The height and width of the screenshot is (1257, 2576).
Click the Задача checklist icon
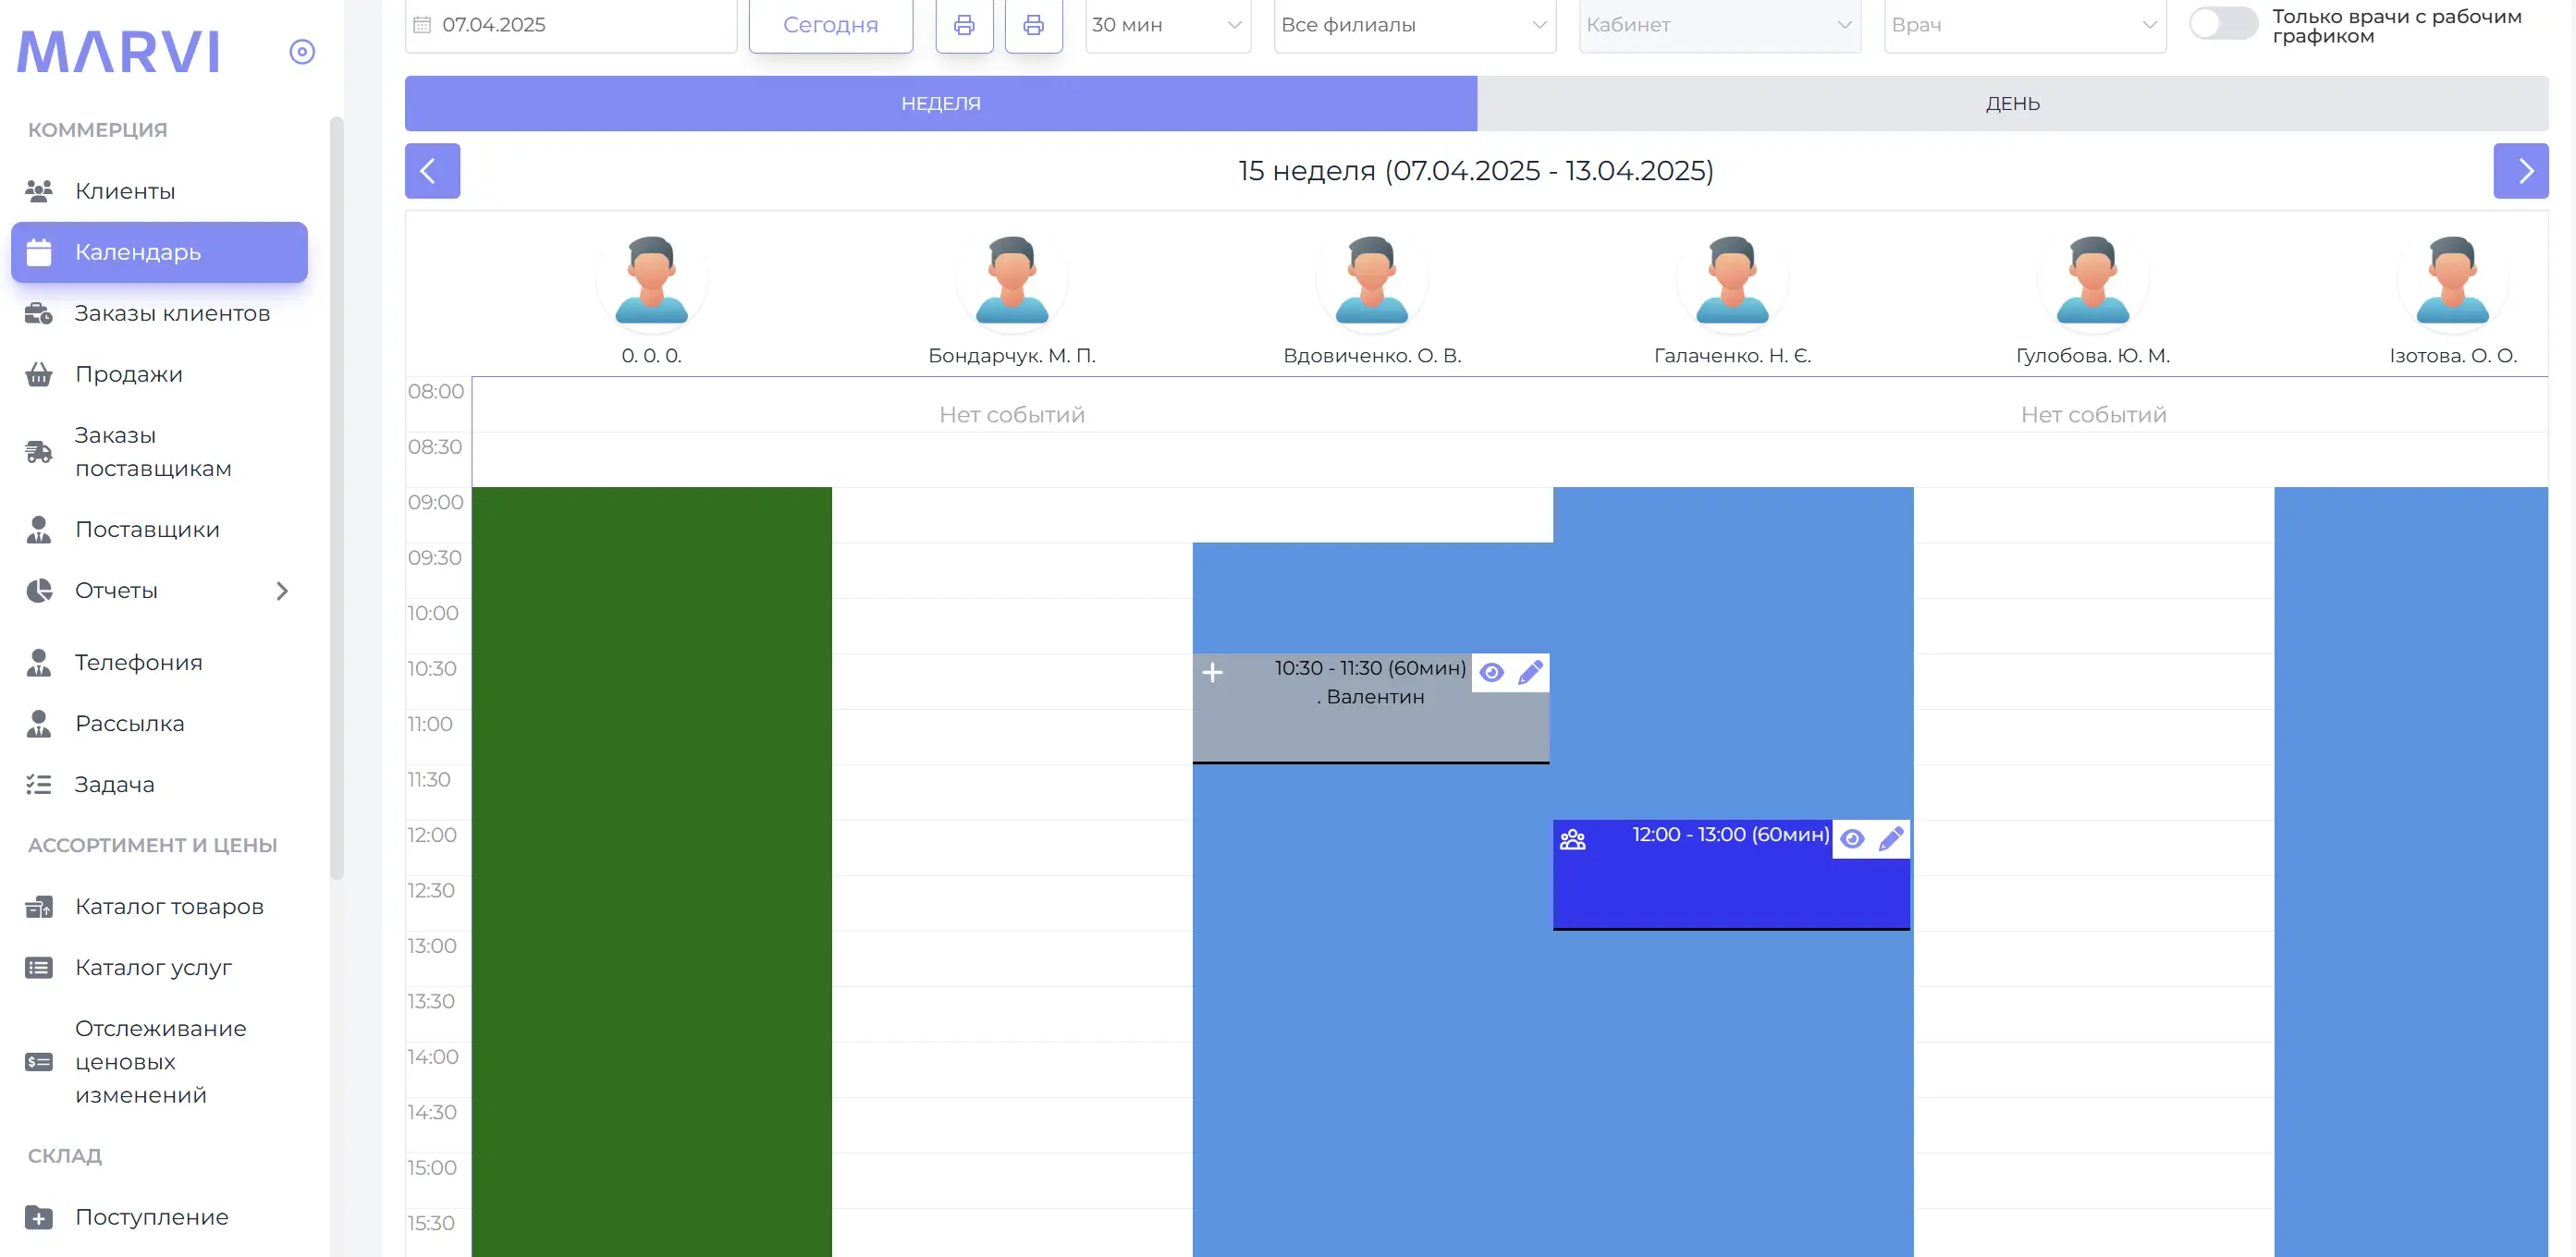coord(39,784)
